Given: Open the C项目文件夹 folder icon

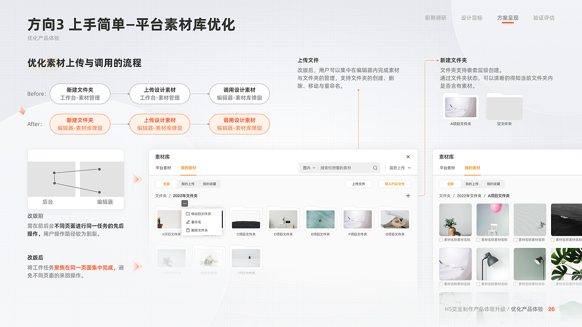Looking at the screenshot, I should (x=246, y=218).
